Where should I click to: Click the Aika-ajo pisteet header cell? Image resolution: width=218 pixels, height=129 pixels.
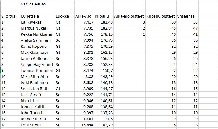129,16
